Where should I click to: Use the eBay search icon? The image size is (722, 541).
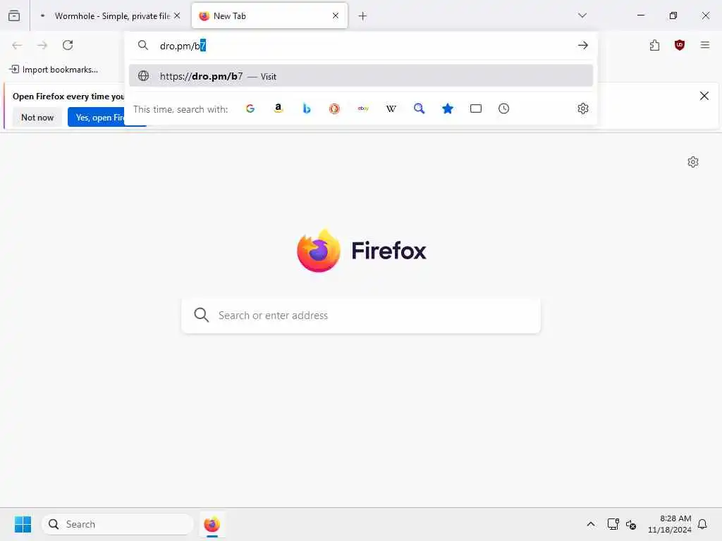point(363,108)
